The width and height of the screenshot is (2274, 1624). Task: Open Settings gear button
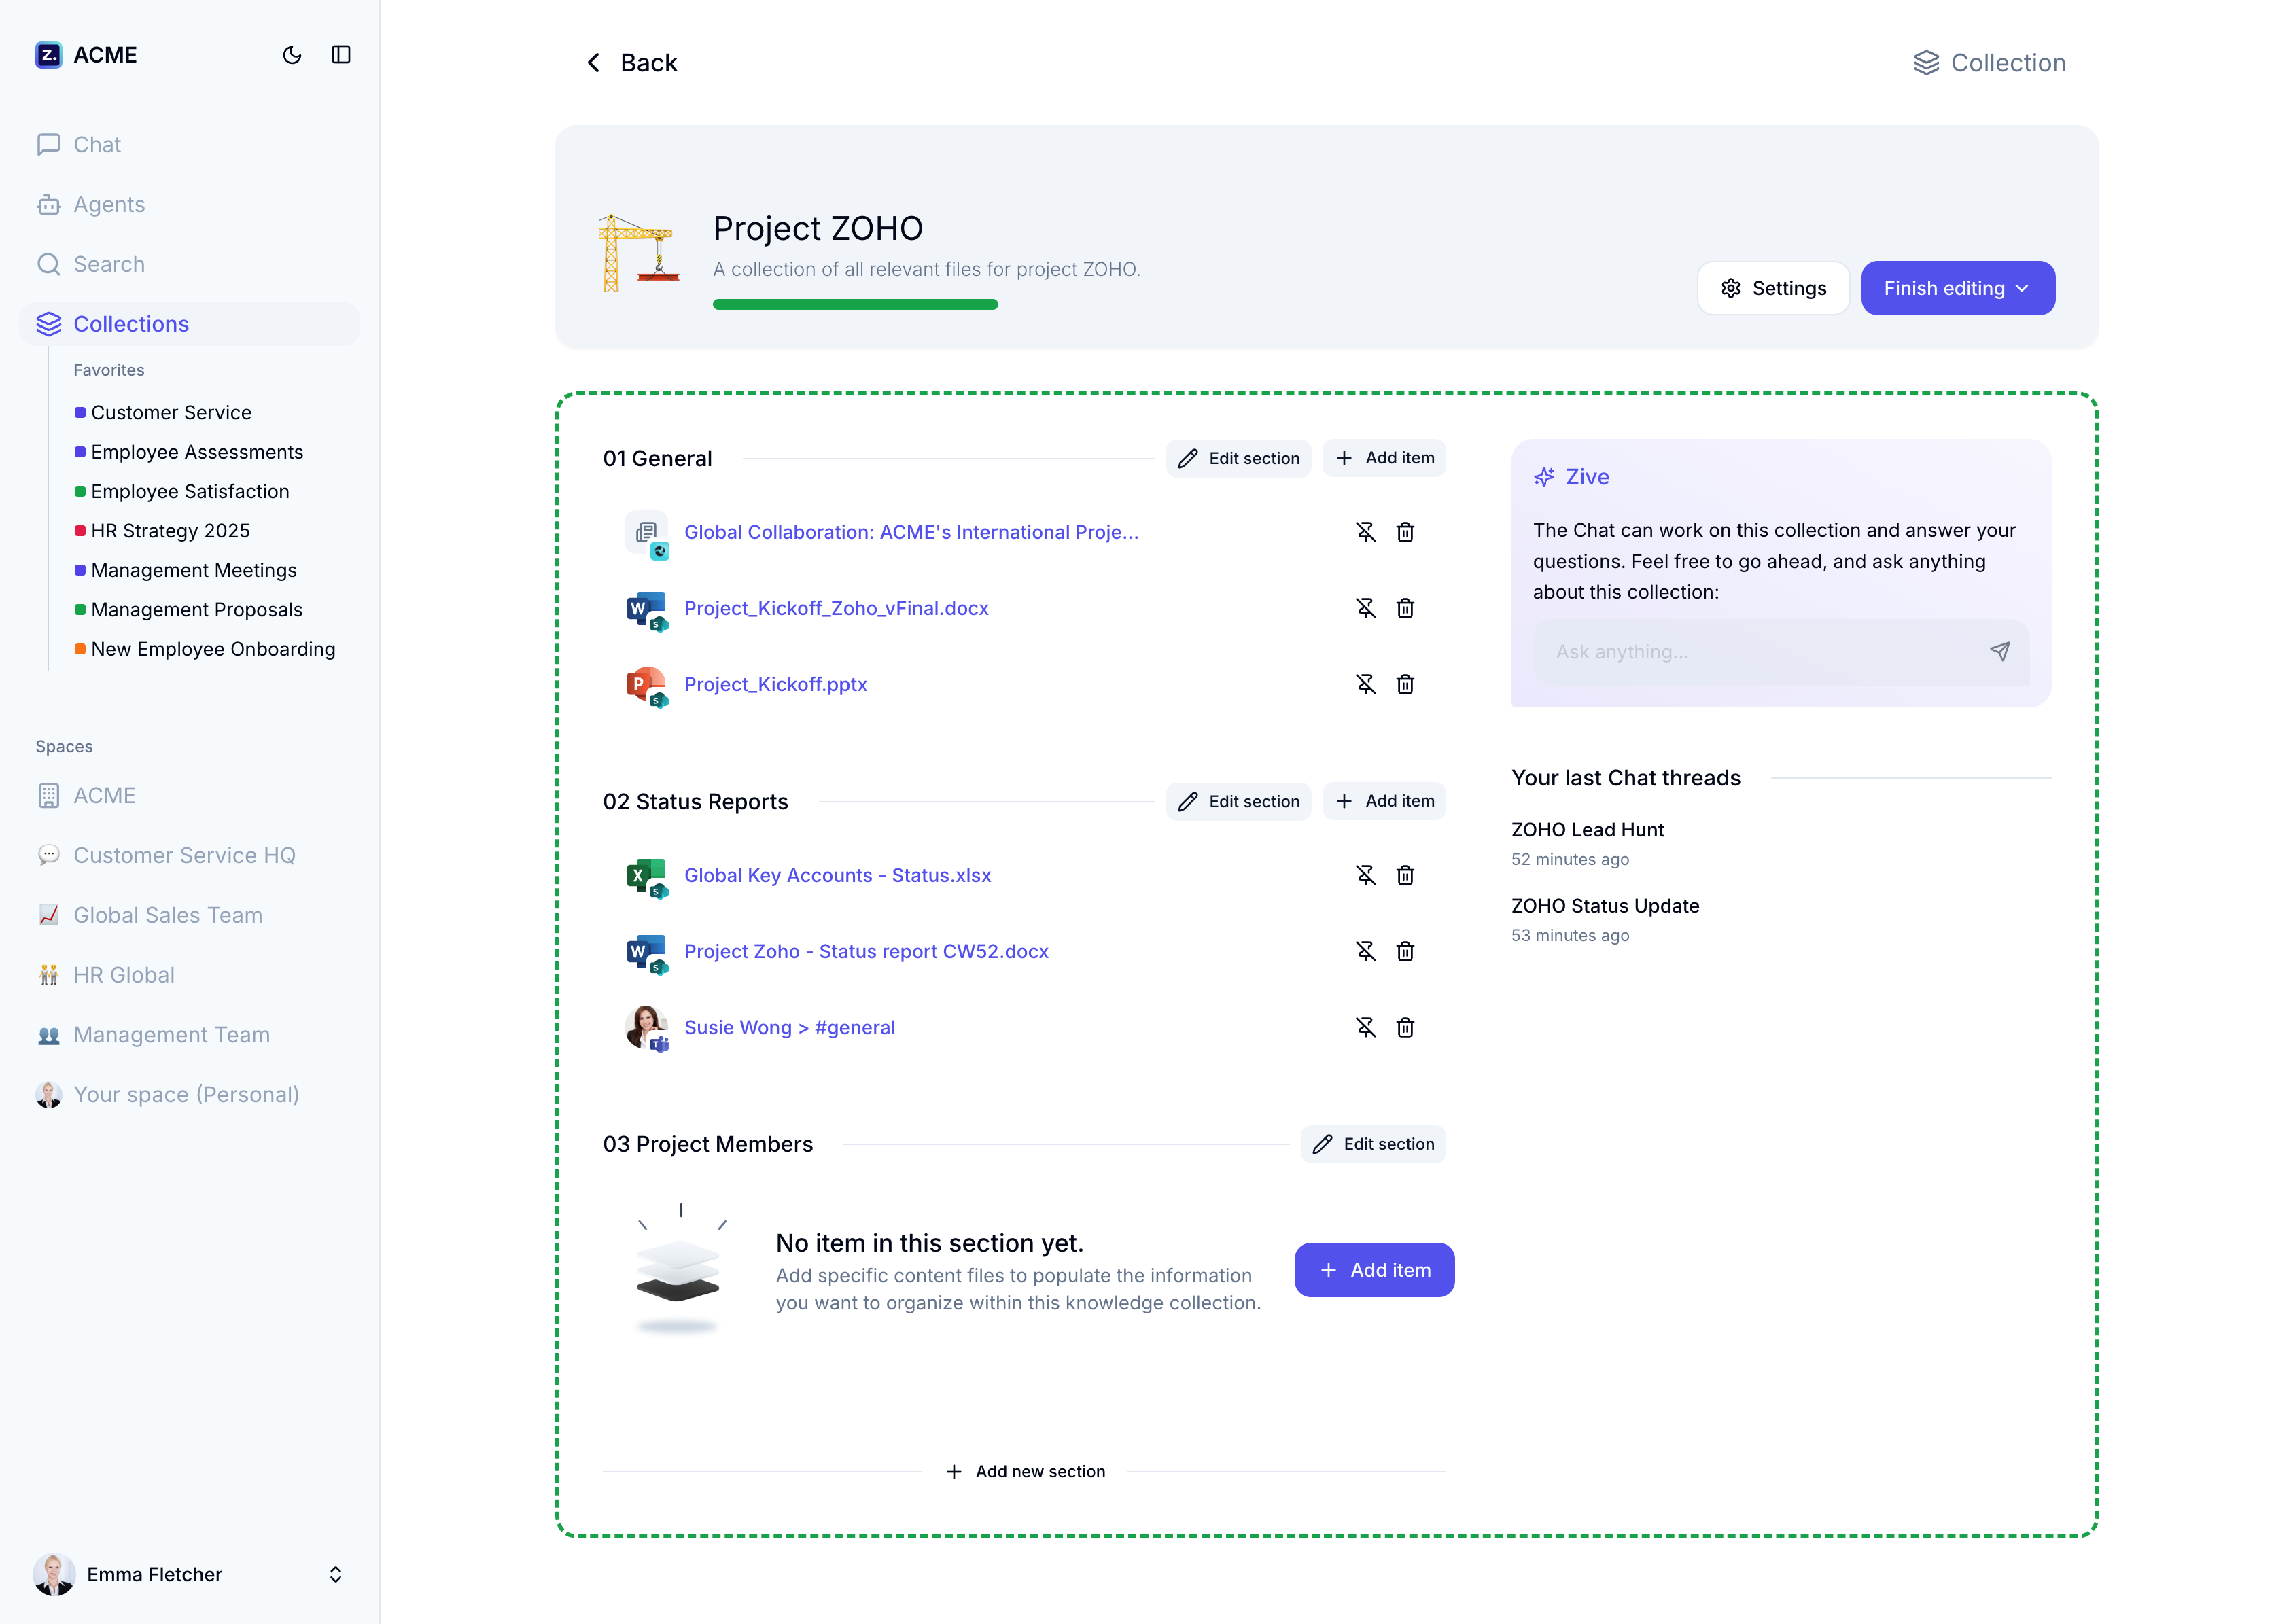click(x=1773, y=288)
